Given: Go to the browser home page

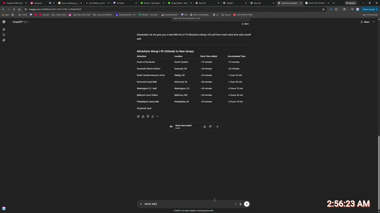Looking at the screenshot, I should click(19, 9).
